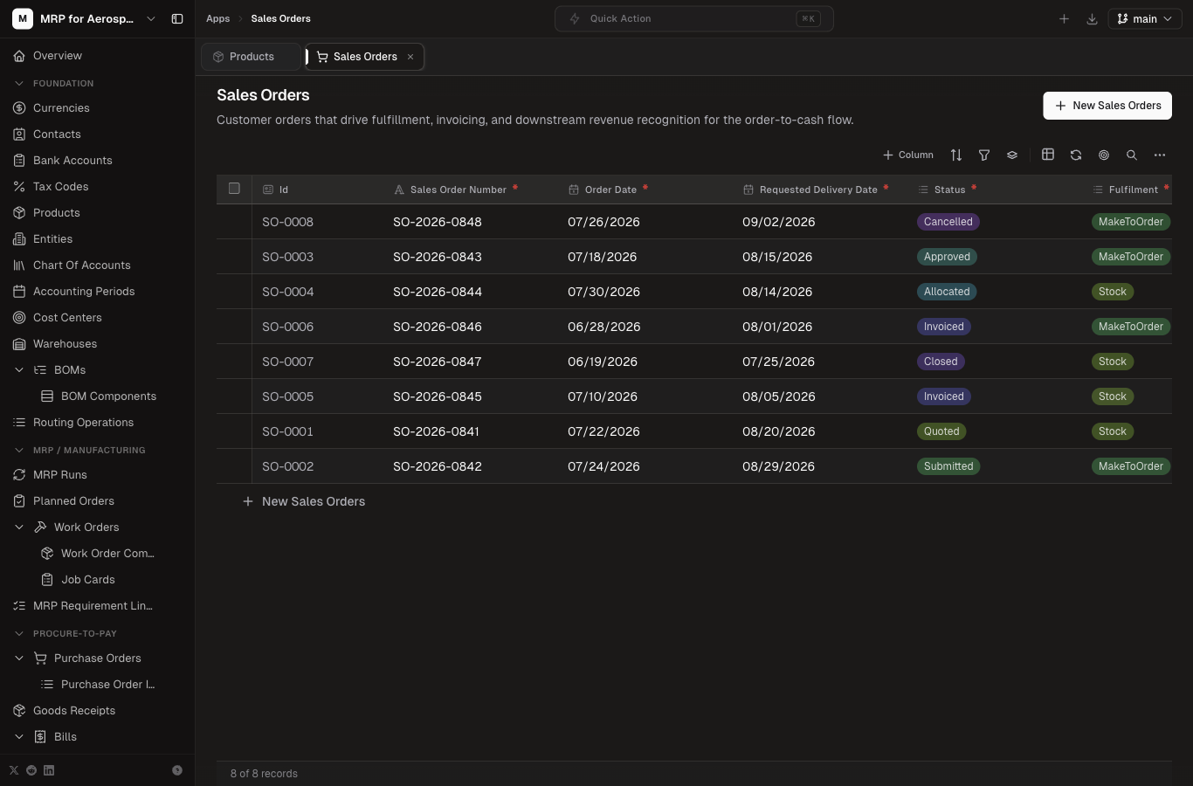Click the SO-2026-0847 order number cell
This screenshot has width=1193, height=786.
472,362
